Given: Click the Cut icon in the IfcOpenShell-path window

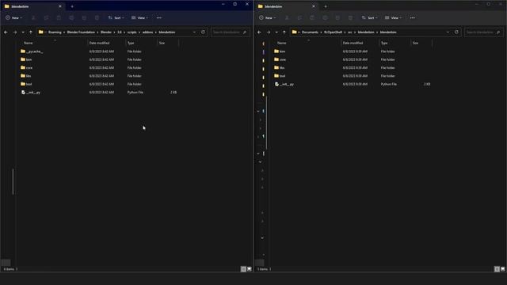Looking at the screenshot, I should coord(287,17).
